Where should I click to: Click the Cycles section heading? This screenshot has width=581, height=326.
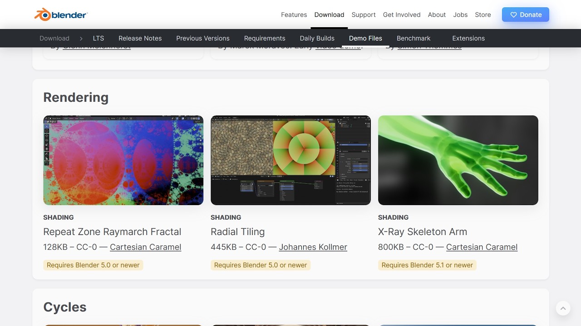click(65, 307)
